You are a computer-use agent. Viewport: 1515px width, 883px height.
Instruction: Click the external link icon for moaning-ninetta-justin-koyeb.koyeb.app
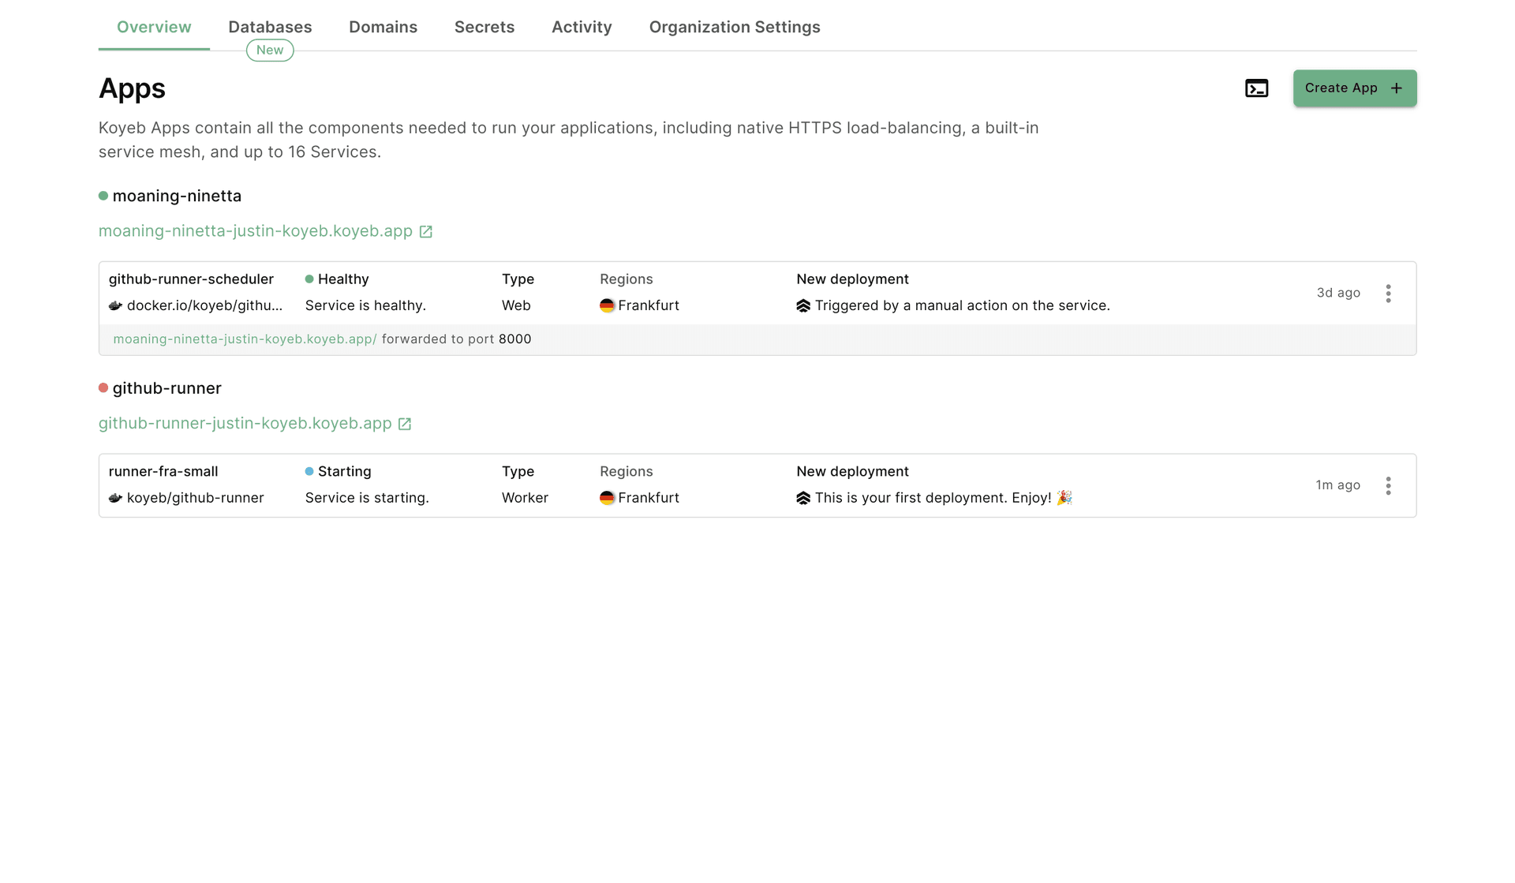(x=425, y=231)
